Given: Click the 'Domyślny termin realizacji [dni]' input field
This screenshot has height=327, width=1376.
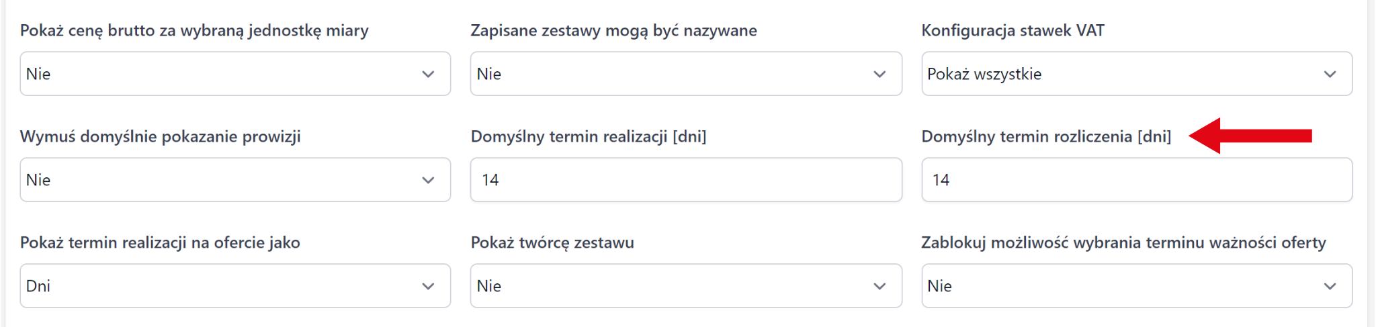Looking at the screenshot, I should (685, 180).
